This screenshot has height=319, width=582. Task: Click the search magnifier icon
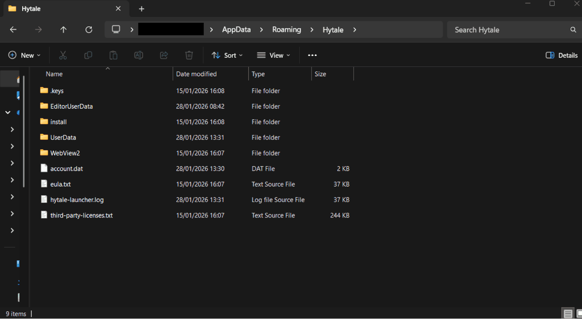[573, 30]
